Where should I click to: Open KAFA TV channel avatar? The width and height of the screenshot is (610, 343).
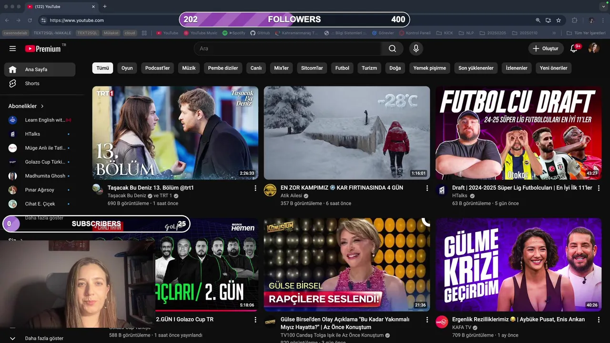(442, 322)
